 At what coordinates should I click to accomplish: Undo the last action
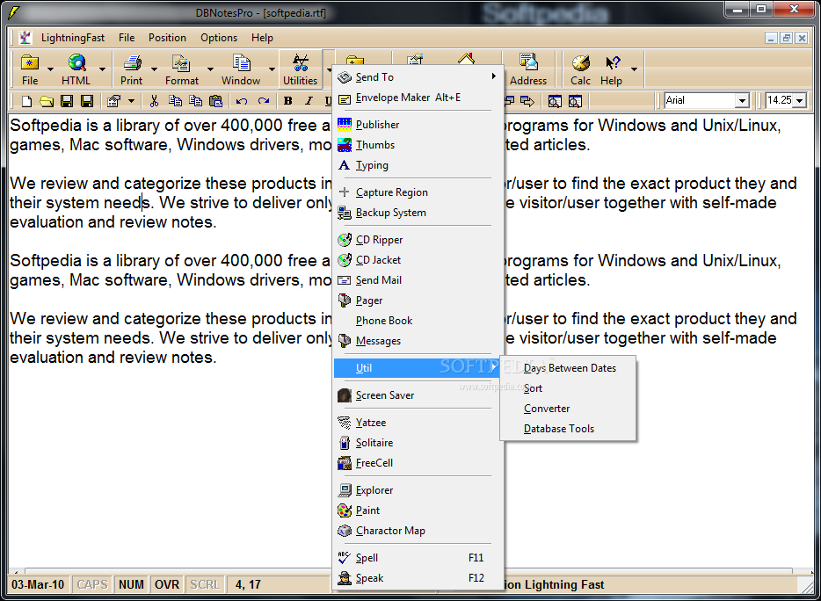tap(242, 101)
